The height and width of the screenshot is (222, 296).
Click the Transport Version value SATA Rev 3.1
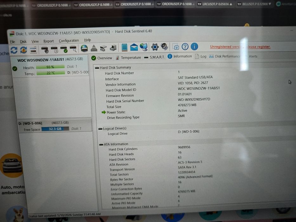pos(187,167)
